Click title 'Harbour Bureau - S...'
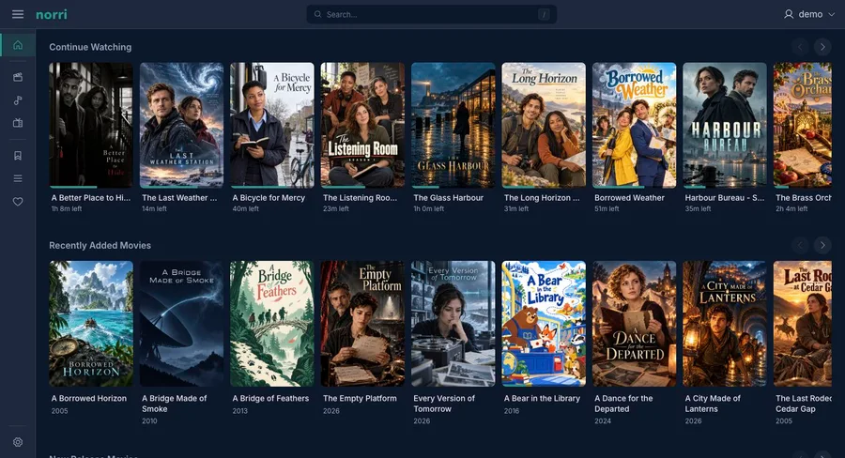This screenshot has width=845, height=458. click(725, 198)
